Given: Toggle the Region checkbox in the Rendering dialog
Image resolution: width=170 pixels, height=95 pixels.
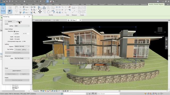Looking at the screenshot, I should 17,22.
